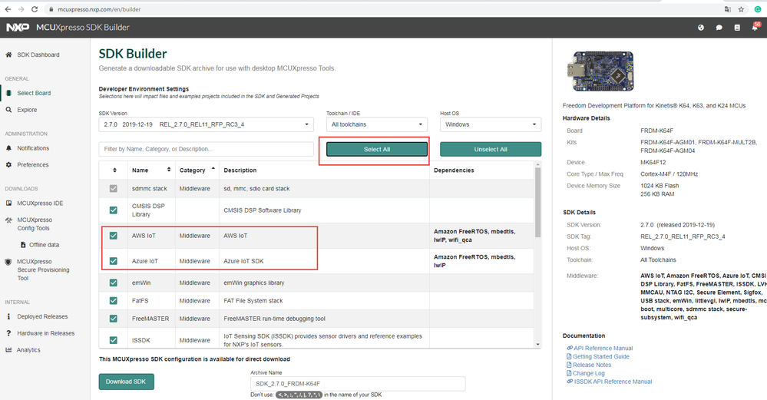This screenshot has width=767, height=400.
Task: Uncheck the emWin checkbox
Action: 114,283
